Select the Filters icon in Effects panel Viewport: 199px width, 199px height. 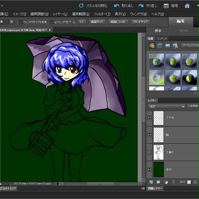coord(152,46)
